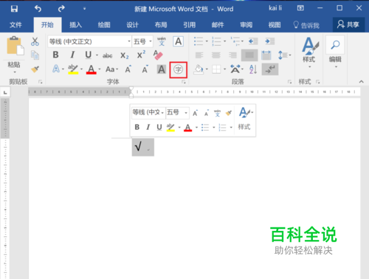Open the ribbon font size dropdown
Screen dimensions: 369x279
tap(151, 41)
